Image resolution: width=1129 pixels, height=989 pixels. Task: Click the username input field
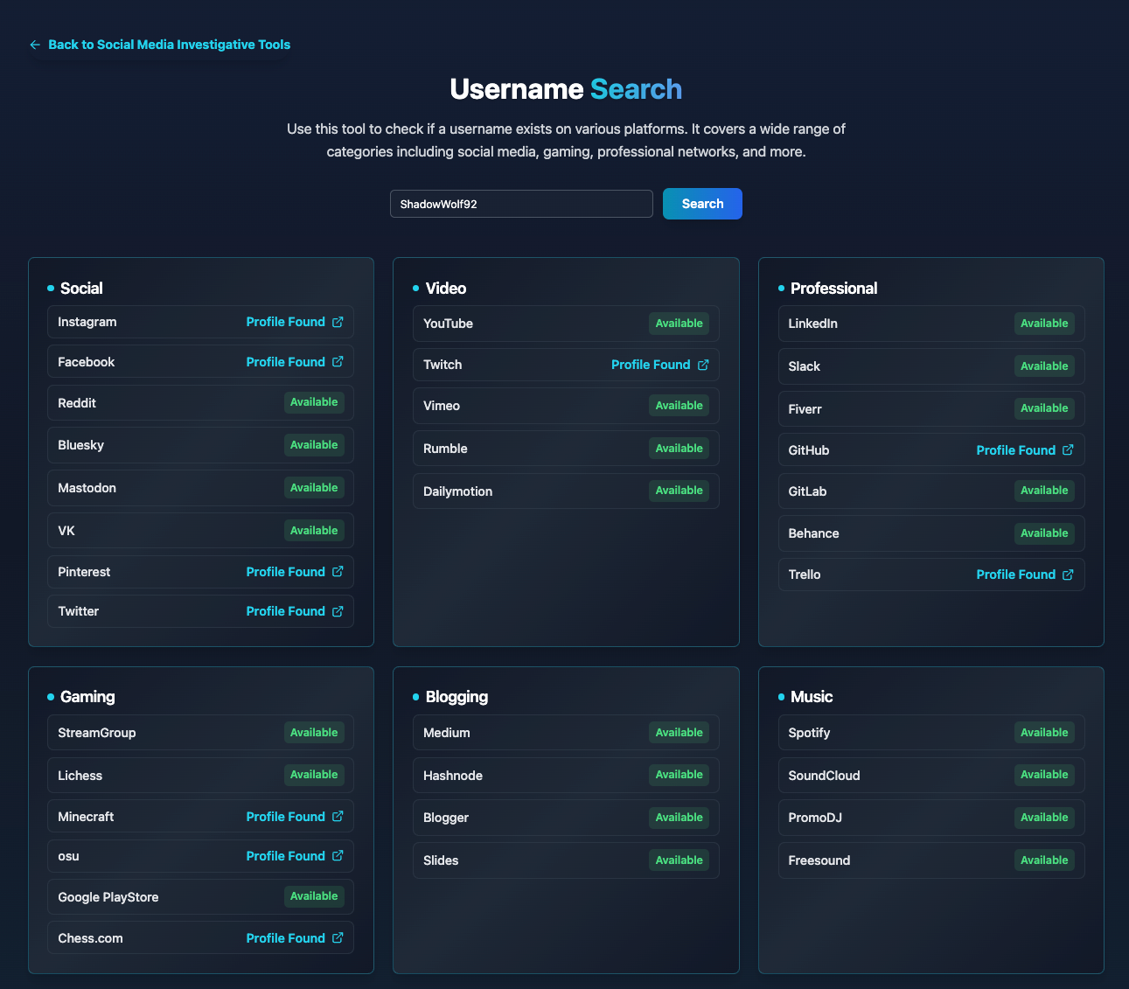pyautogui.click(x=521, y=204)
